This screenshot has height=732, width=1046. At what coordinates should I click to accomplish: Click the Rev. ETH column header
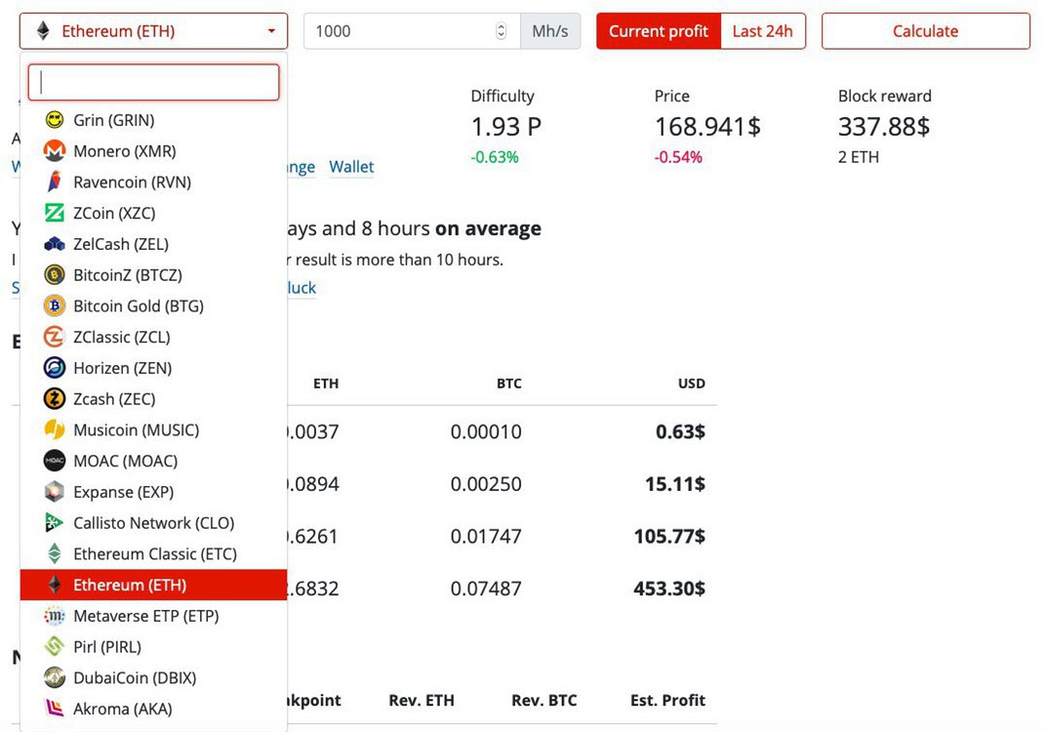pos(422,700)
